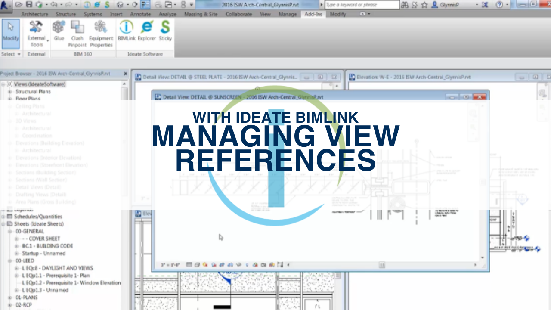The height and width of the screenshot is (310, 551).
Task: Click the view scale 3"=1'-0" control
Action: pyautogui.click(x=170, y=264)
